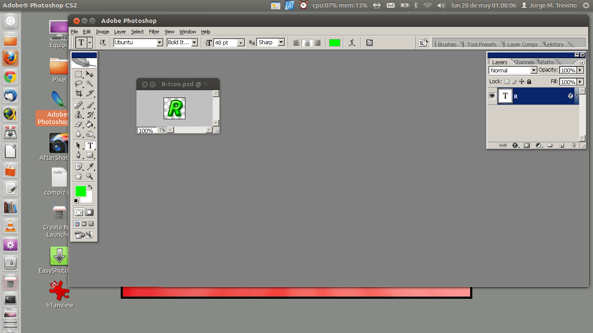Add a layer style in Layers panel
The width and height of the screenshot is (593, 333).
pos(515,145)
